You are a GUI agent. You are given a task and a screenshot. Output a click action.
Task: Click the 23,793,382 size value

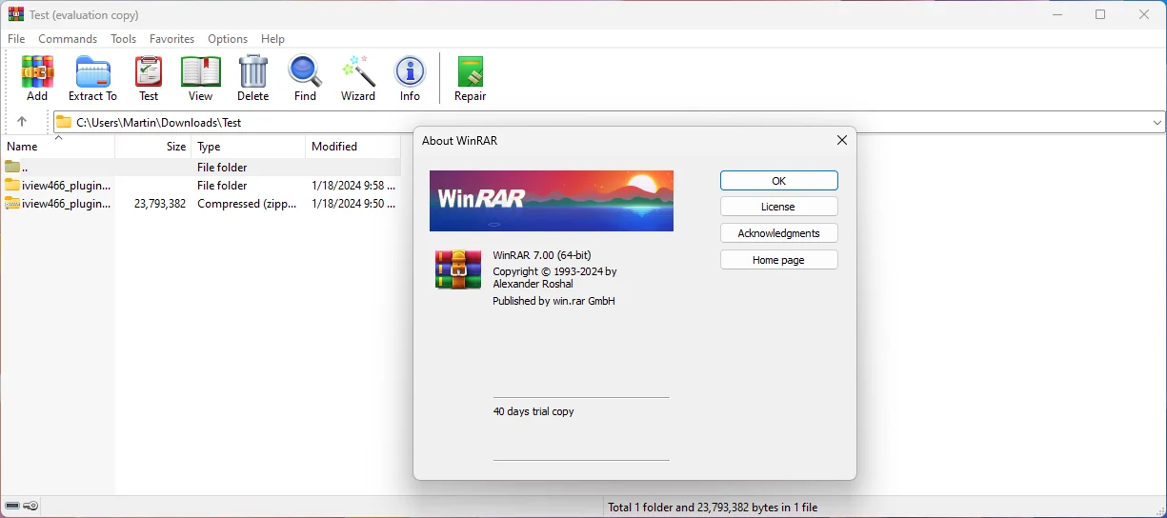click(160, 204)
